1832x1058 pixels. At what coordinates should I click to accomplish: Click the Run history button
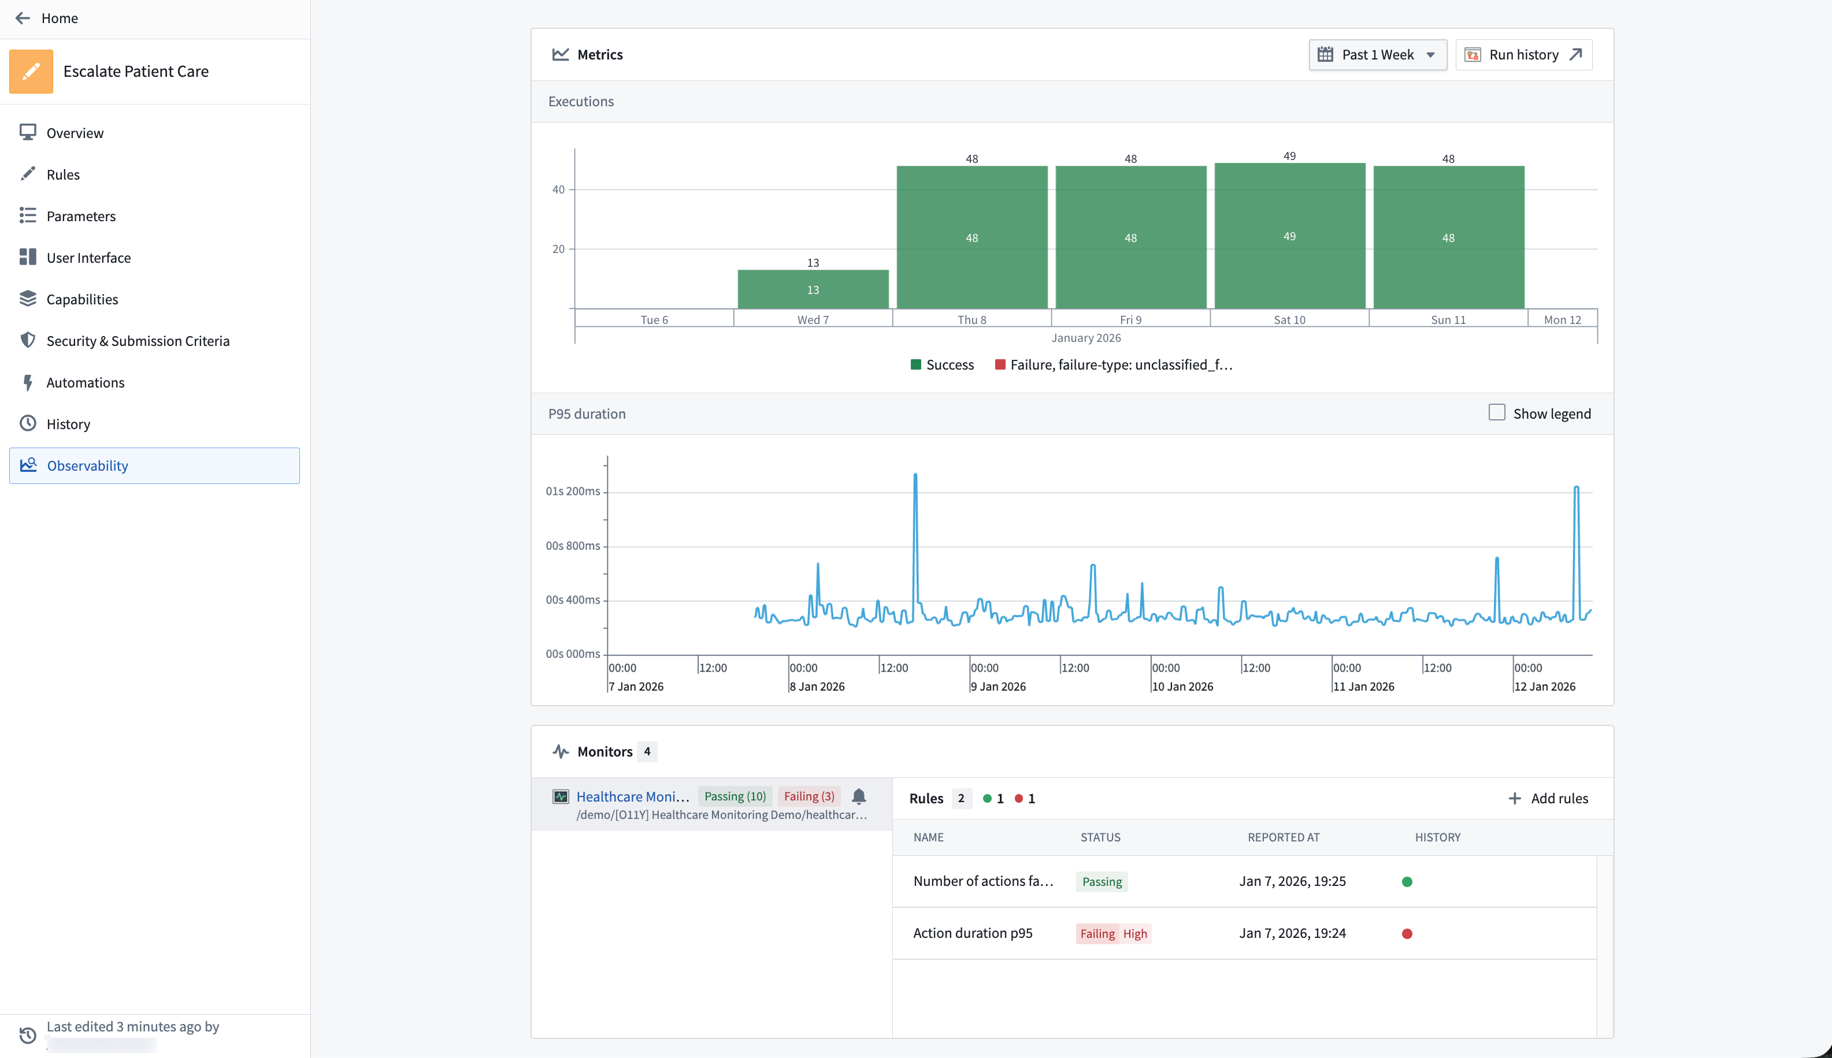click(x=1524, y=54)
